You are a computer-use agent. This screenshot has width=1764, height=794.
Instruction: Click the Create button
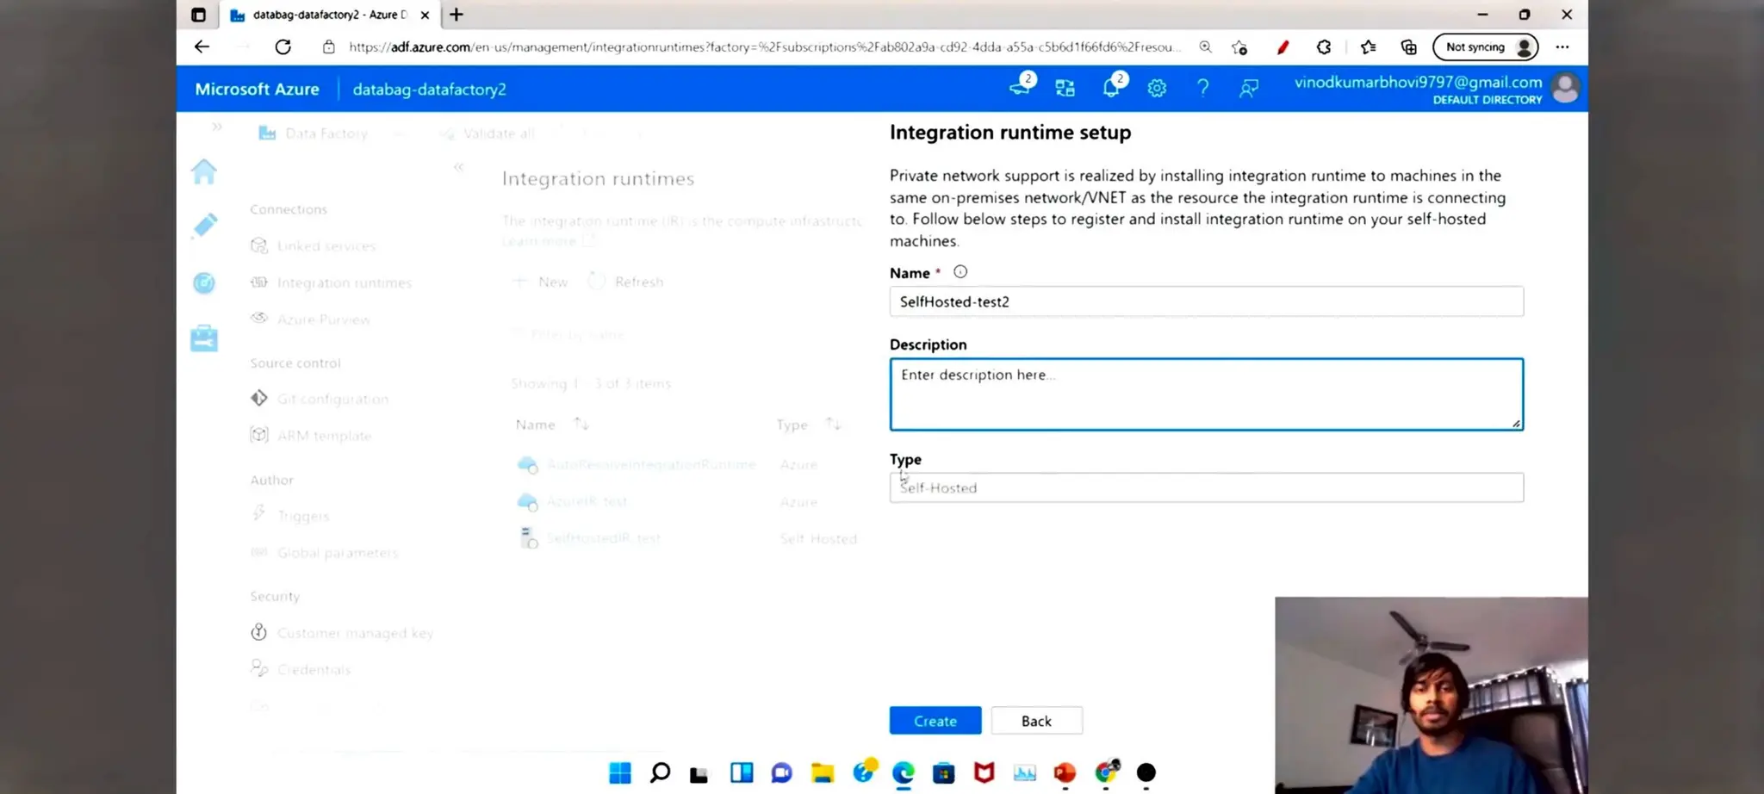935,721
